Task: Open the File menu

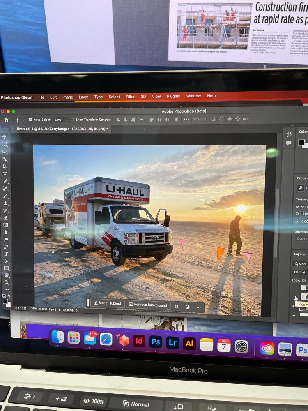Action: [x=41, y=97]
